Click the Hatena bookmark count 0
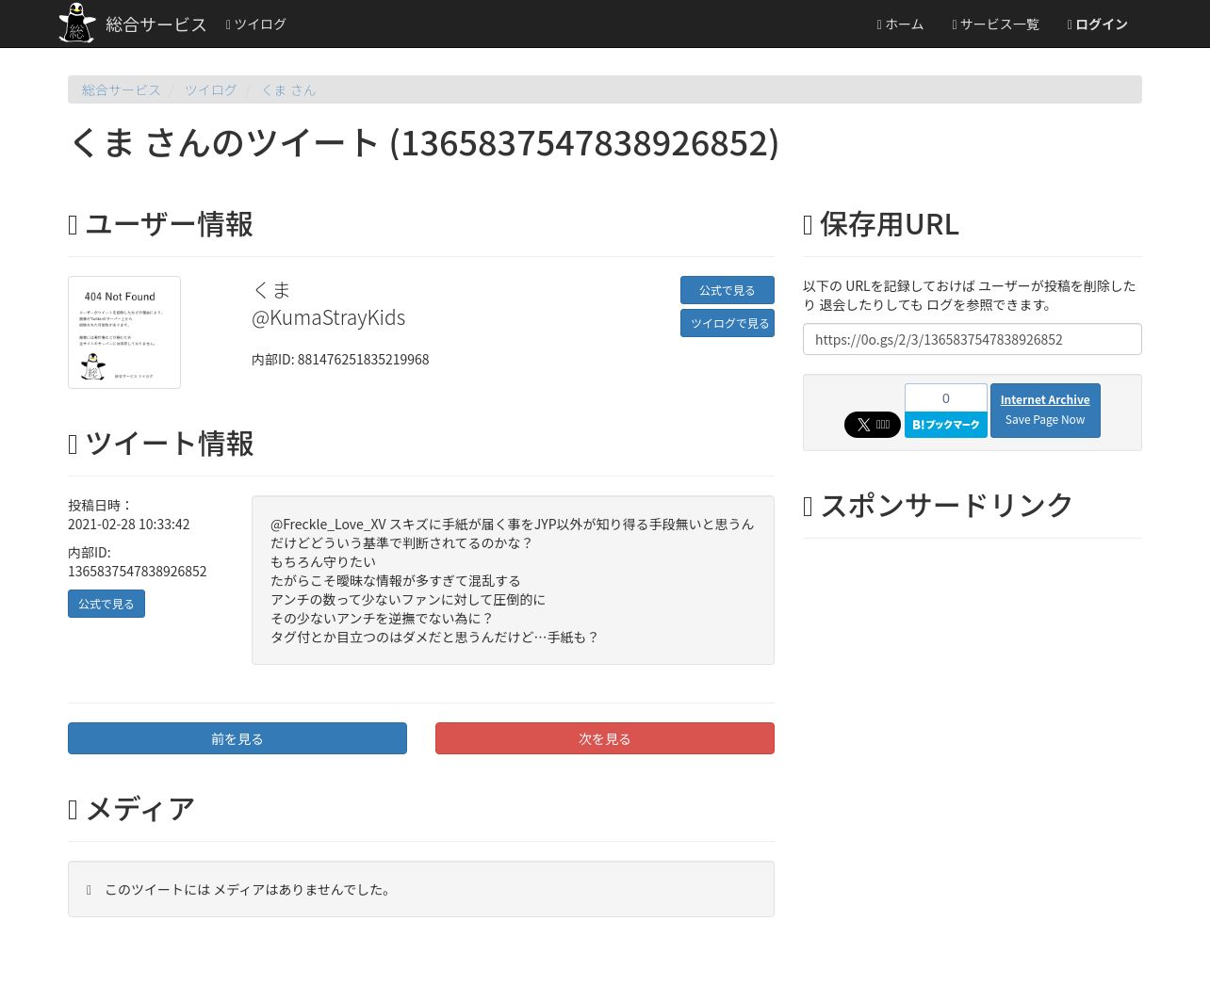The width and height of the screenshot is (1210, 1002). click(946, 397)
